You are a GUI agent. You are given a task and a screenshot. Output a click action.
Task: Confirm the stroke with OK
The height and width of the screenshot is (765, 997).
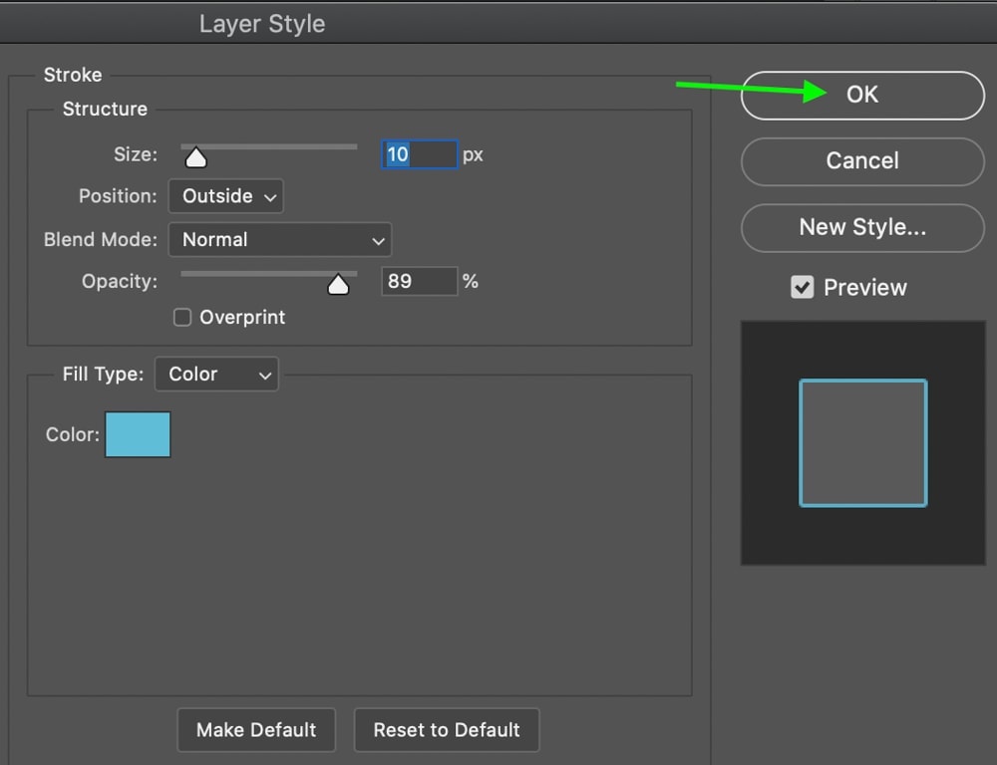862,96
